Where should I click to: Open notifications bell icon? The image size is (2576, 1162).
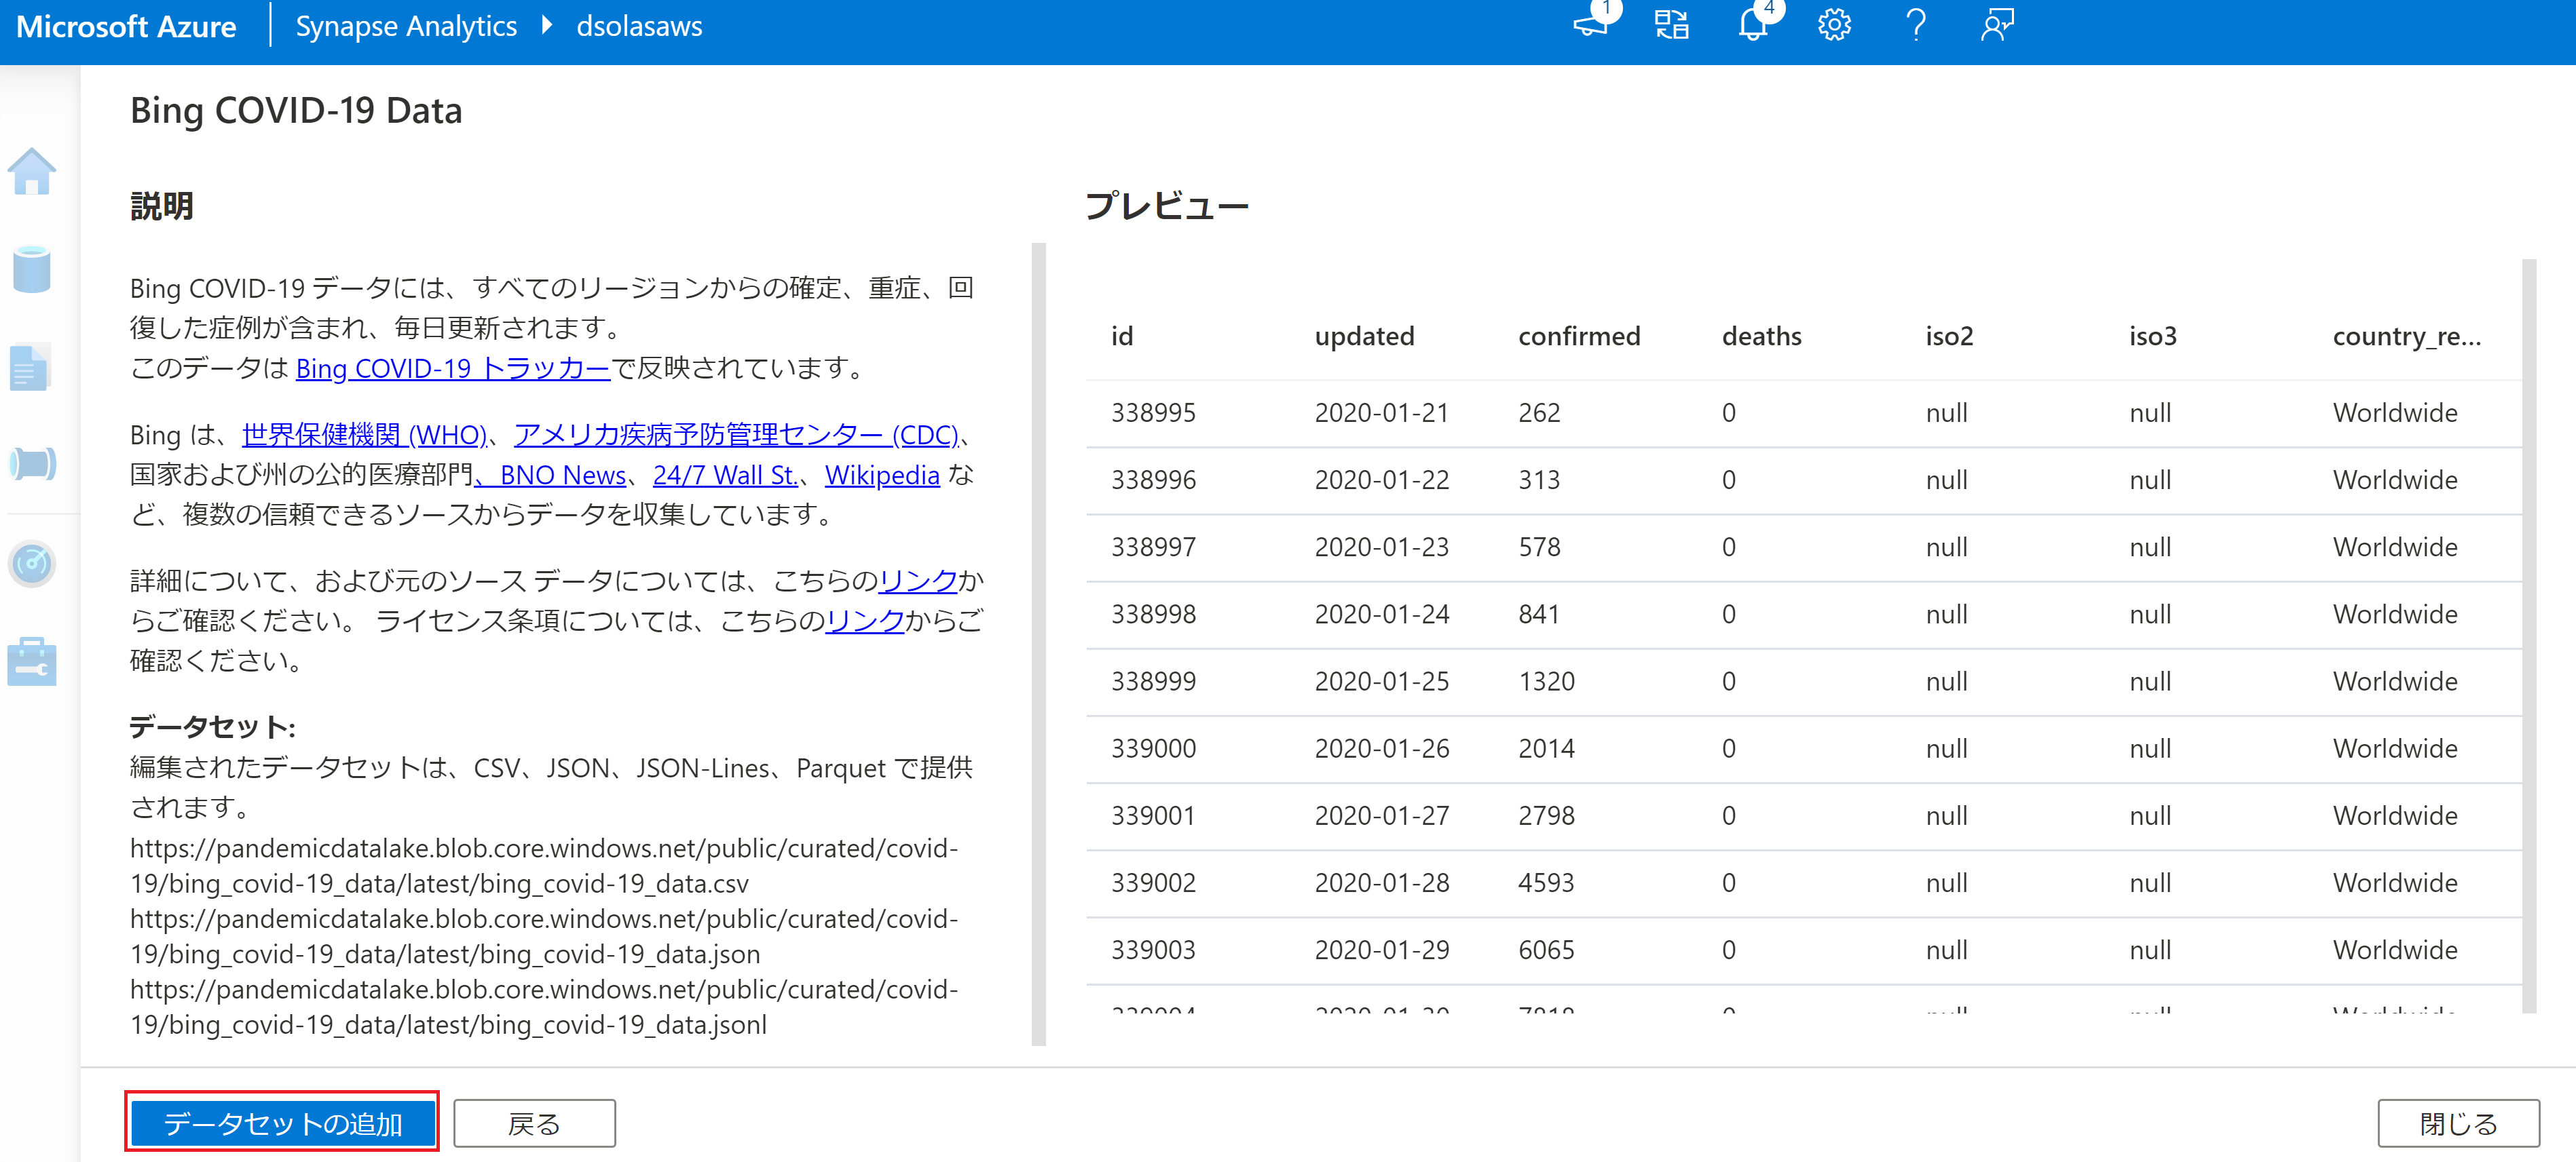click(1753, 25)
